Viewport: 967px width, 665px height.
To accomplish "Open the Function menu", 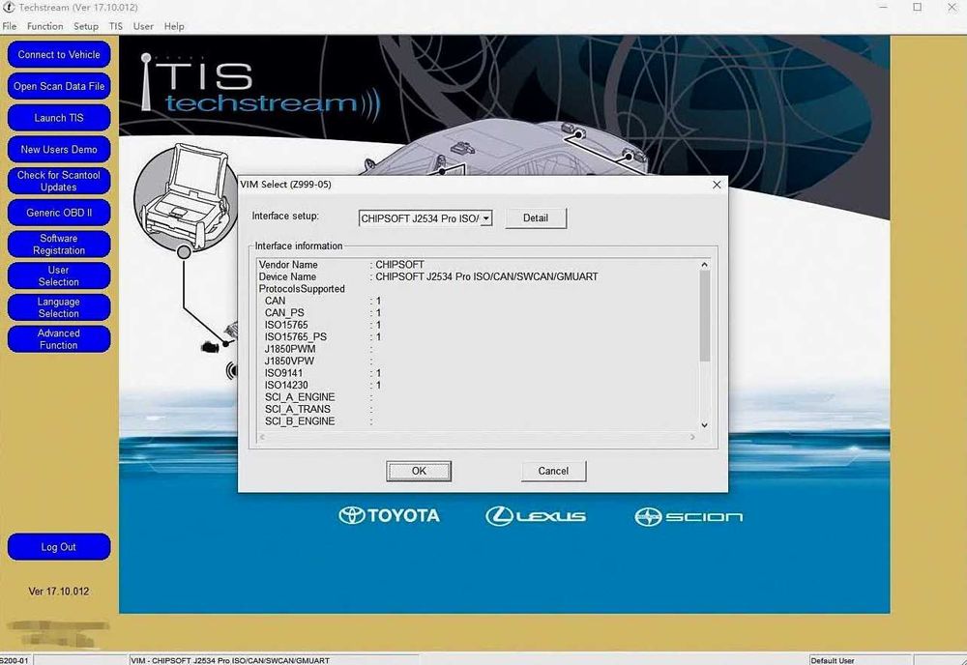I will (x=45, y=26).
